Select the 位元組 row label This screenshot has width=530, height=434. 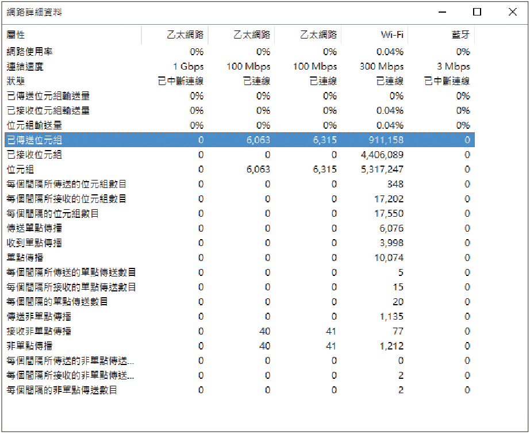point(20,170)
